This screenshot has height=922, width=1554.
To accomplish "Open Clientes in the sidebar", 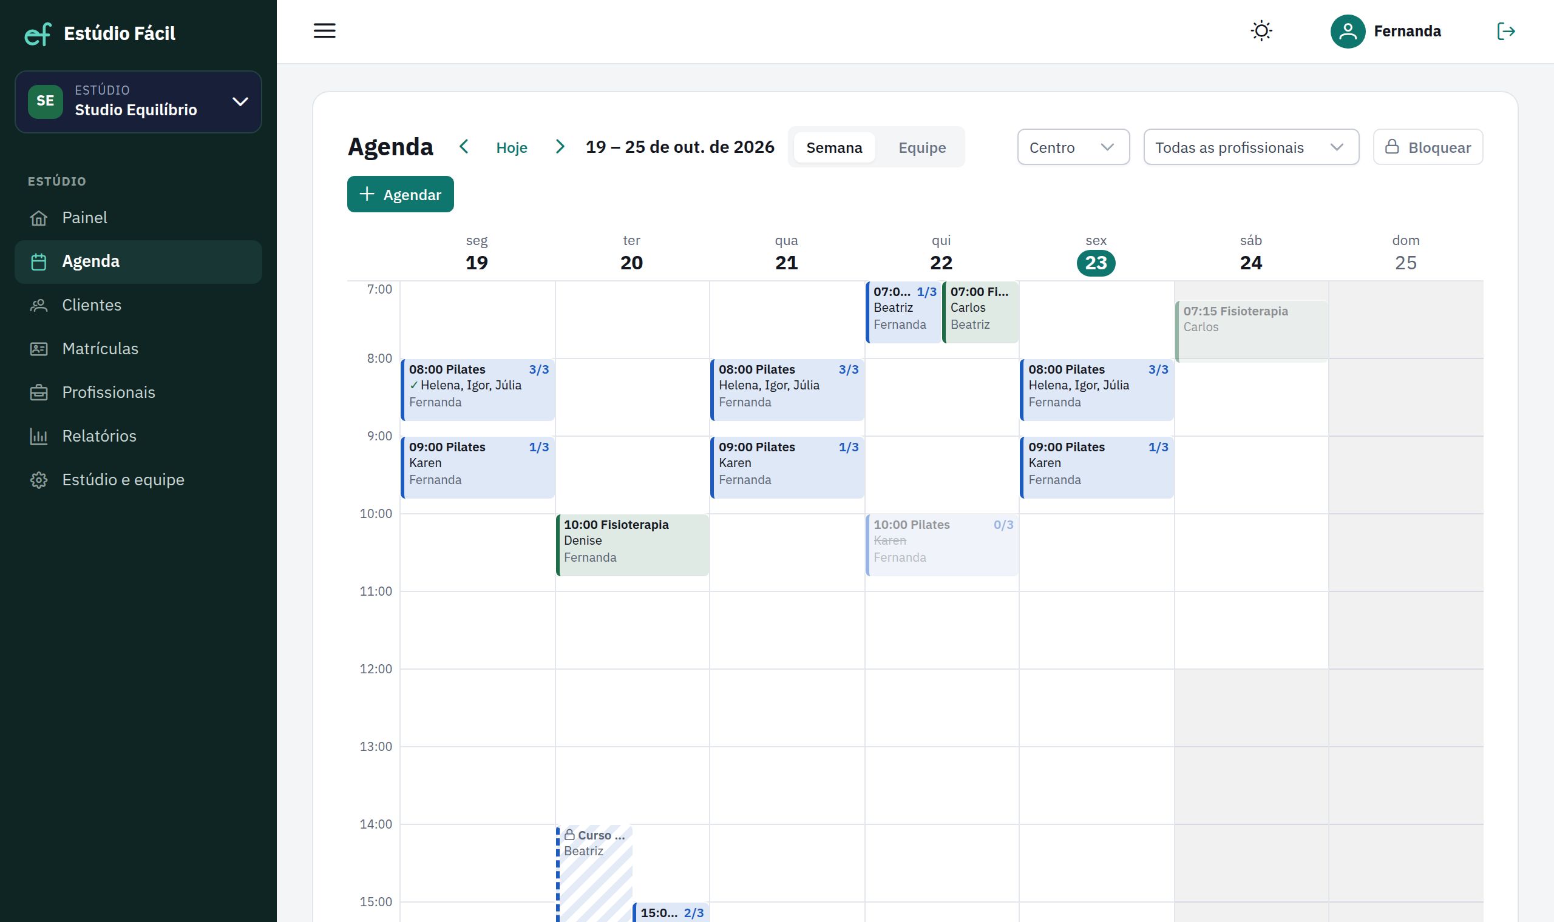I will [x=138, y=305].
